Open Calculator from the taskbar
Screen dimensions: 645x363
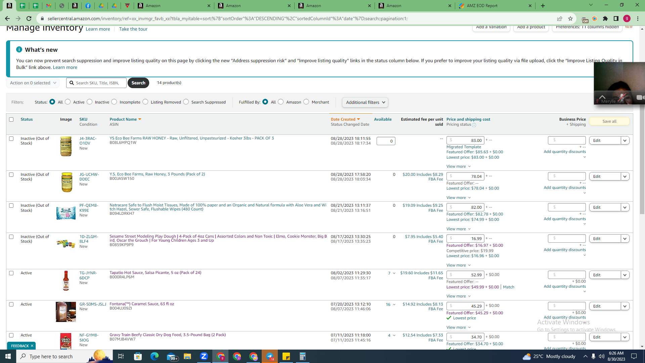point(303,356)
